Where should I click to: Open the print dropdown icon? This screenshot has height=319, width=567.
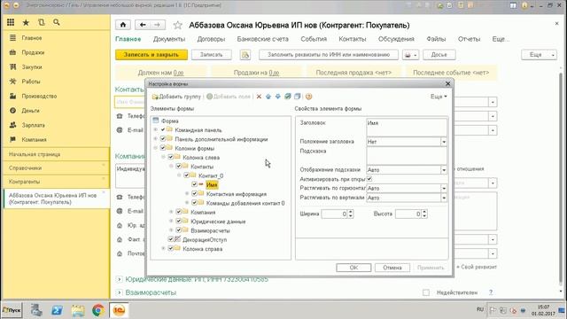[x=411, y=55]
